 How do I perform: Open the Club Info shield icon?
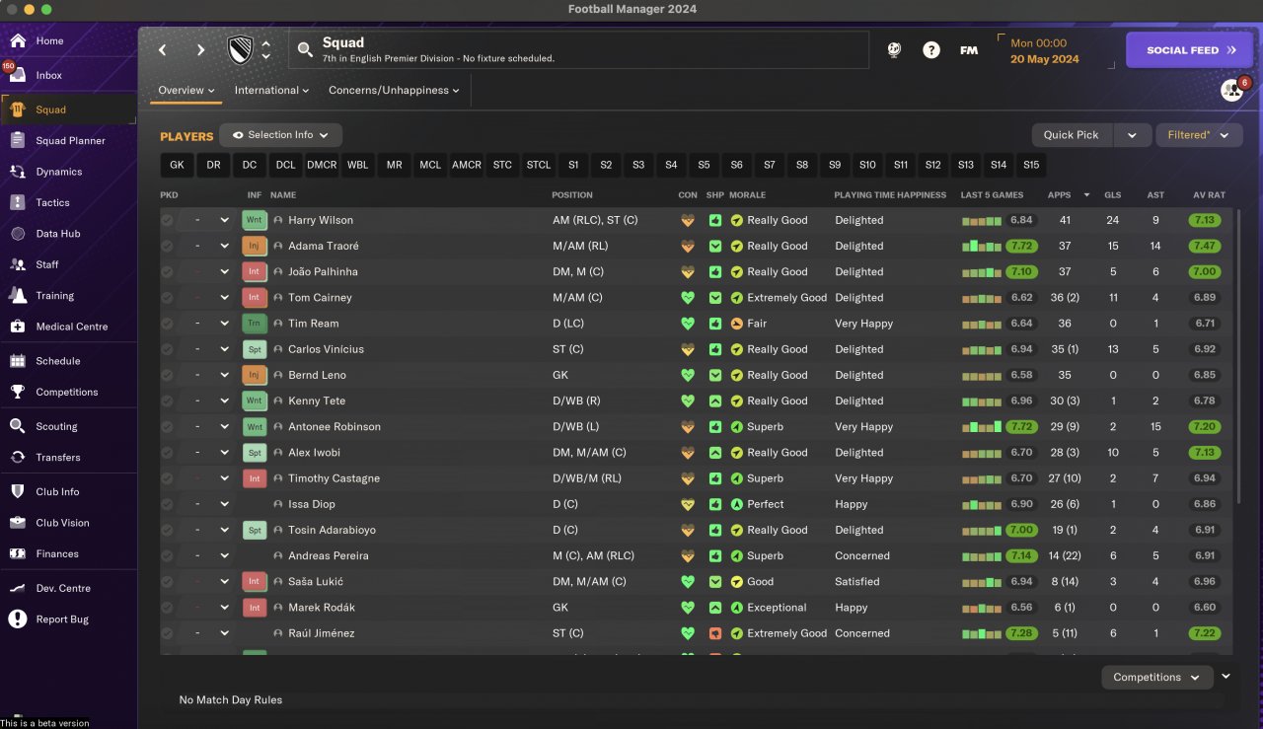click(18, 491)
